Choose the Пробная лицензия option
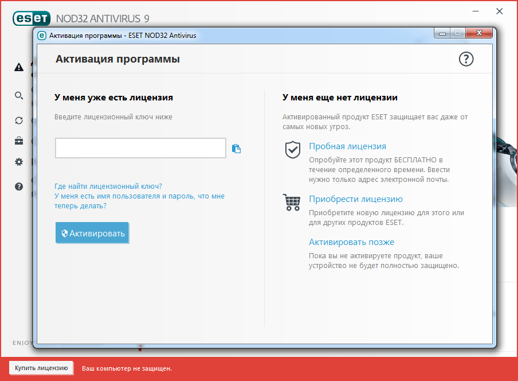 point(347,146)
